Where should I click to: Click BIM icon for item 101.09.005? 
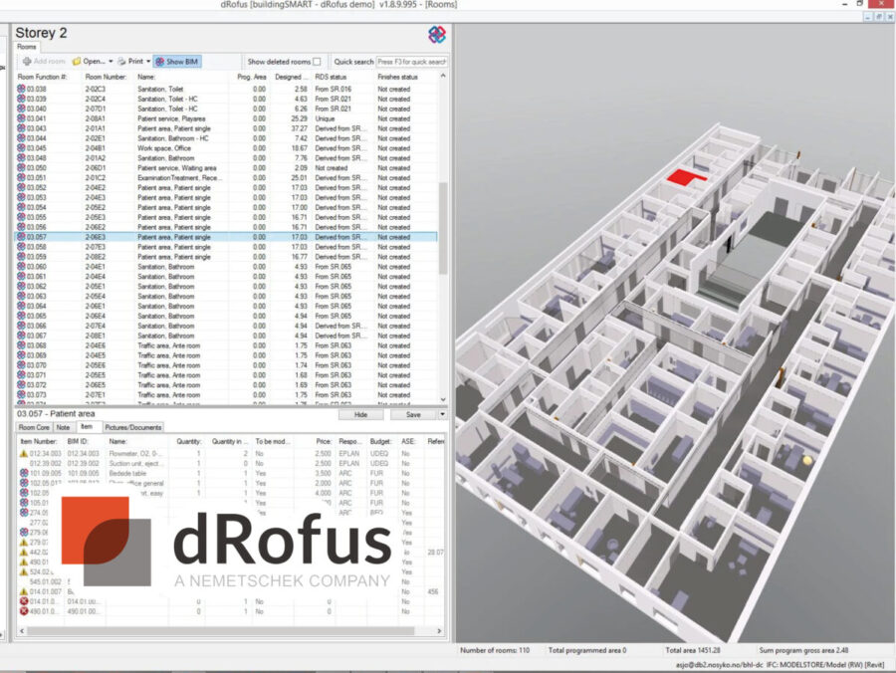(24, 473)
